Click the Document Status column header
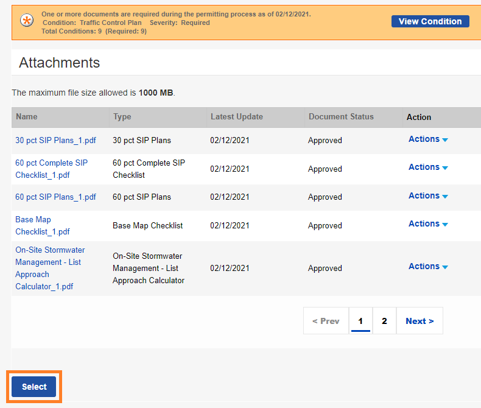 [x=341, y=117]
